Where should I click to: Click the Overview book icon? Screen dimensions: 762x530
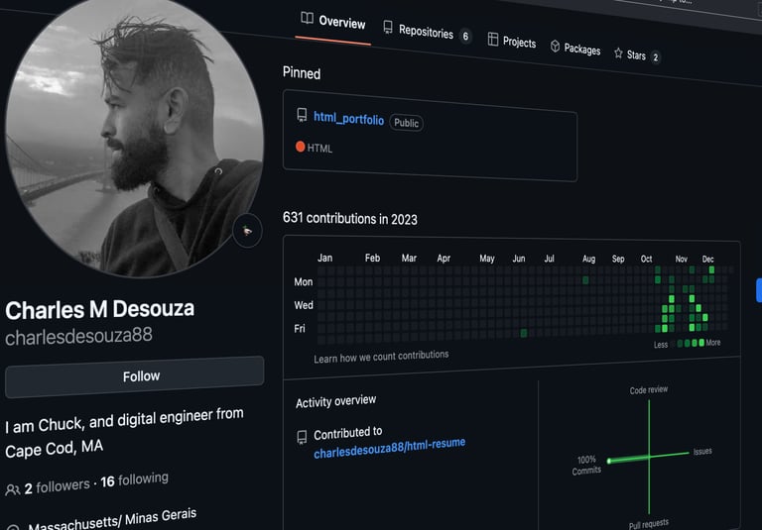(308, 18)
